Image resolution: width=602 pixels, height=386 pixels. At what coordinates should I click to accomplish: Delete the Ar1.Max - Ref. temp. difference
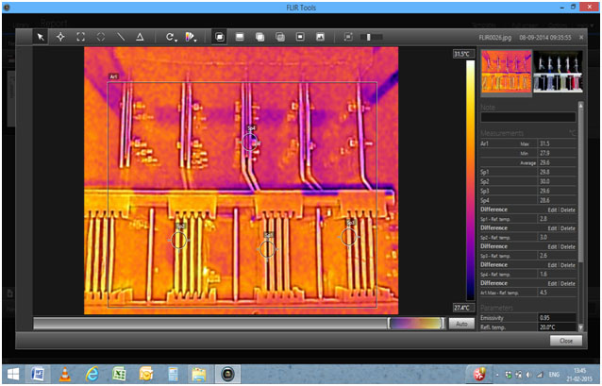click(x=568, y=283)
